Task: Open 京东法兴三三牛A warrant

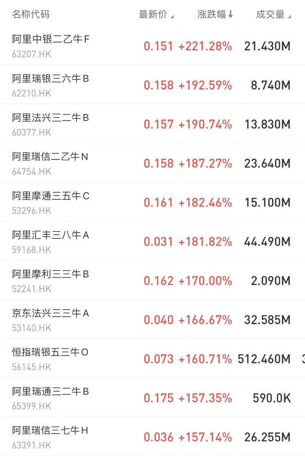Action: (50, 313)
